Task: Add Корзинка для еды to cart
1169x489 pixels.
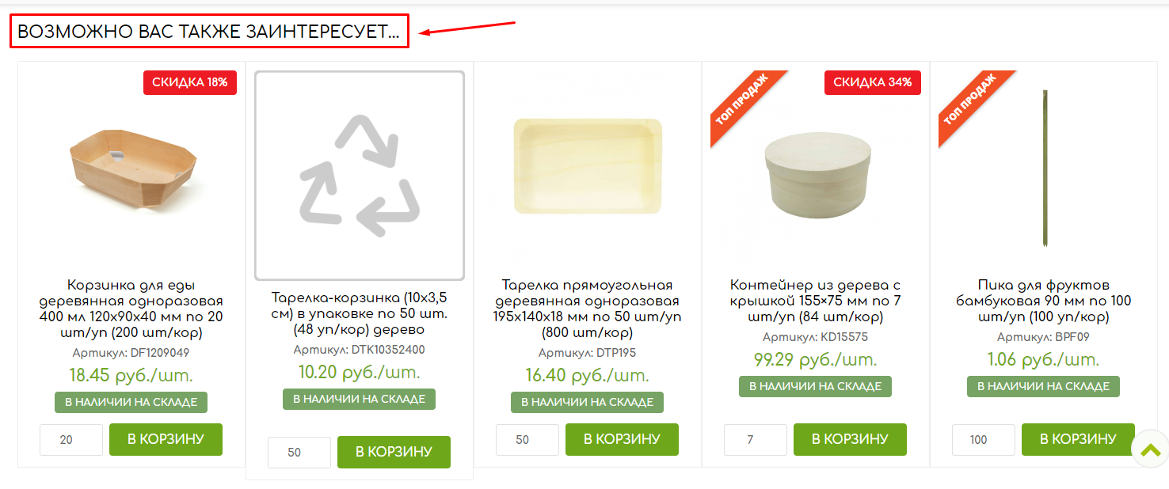Action: 166,439
